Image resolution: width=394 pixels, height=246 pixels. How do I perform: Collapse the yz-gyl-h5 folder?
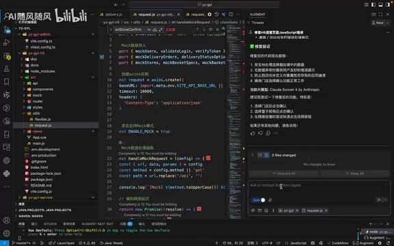pyautogui.click(x=20, y=53)
